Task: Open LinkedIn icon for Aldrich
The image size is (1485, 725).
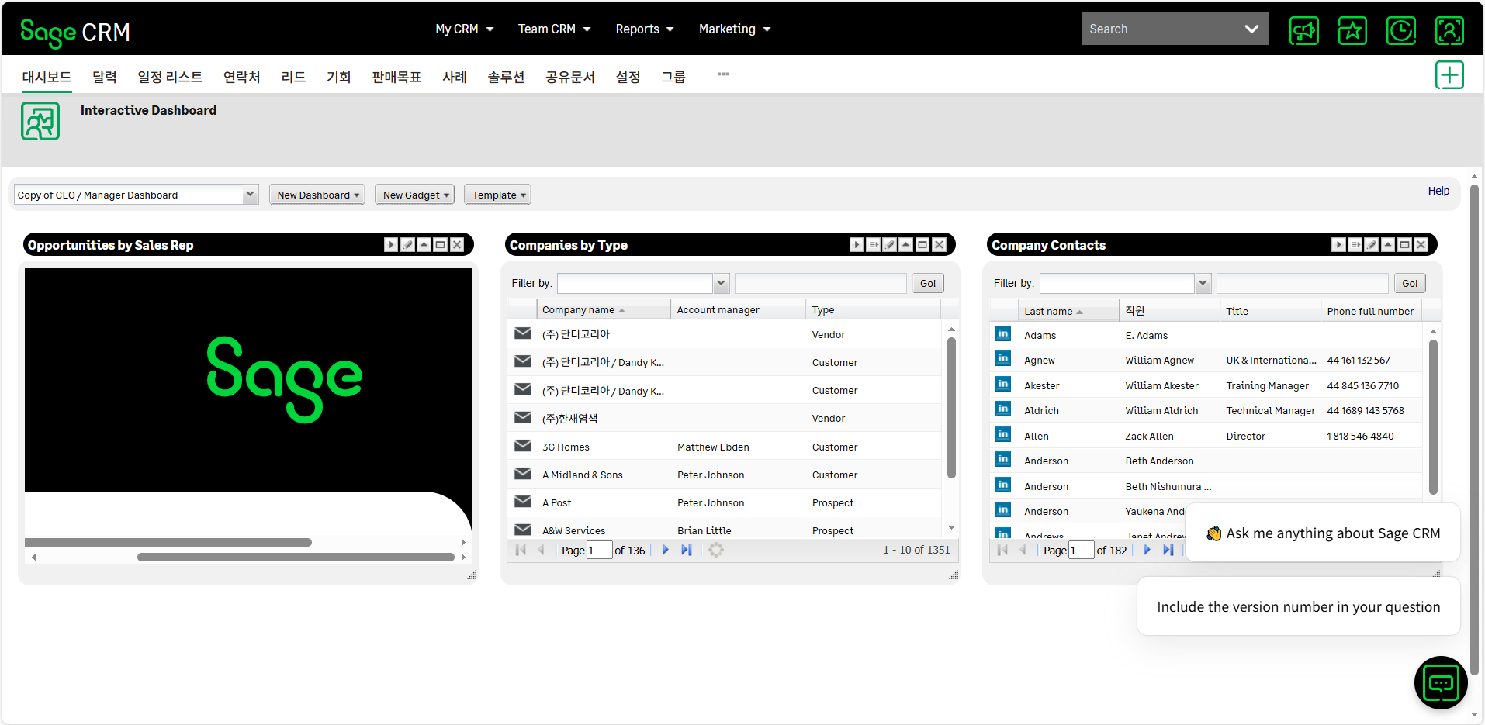Action: click(1003, 409)
